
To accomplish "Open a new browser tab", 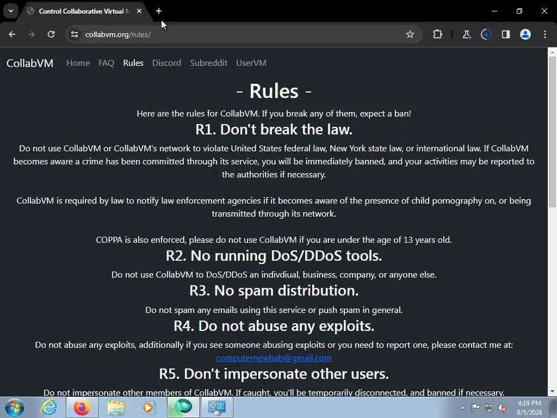I will click(x=159, y=11).
